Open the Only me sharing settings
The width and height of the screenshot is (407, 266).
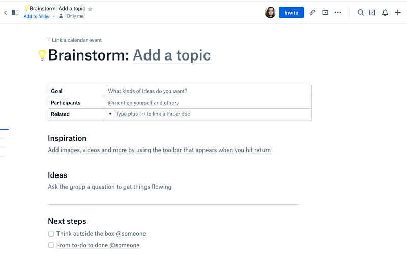coord(71,16)
